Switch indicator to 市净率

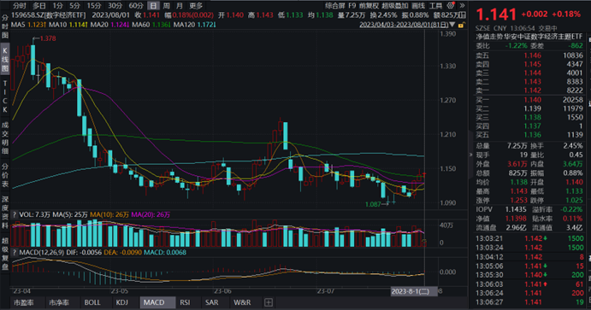click(x=59, y=302)
